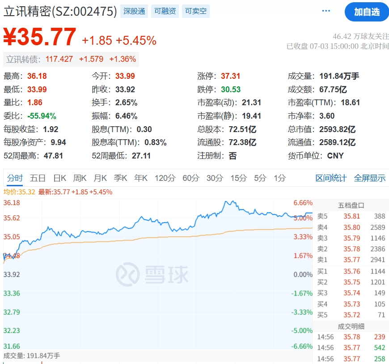
Task: Click the 成交明细 panel header
Action: coord(351,326)
